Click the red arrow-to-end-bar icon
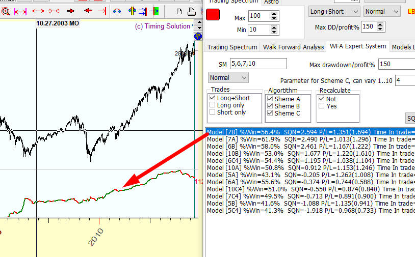Screen dimensions: 415x257 (102, 11)
